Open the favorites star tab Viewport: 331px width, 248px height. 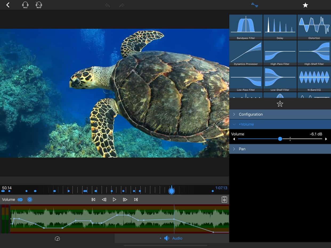305,5
